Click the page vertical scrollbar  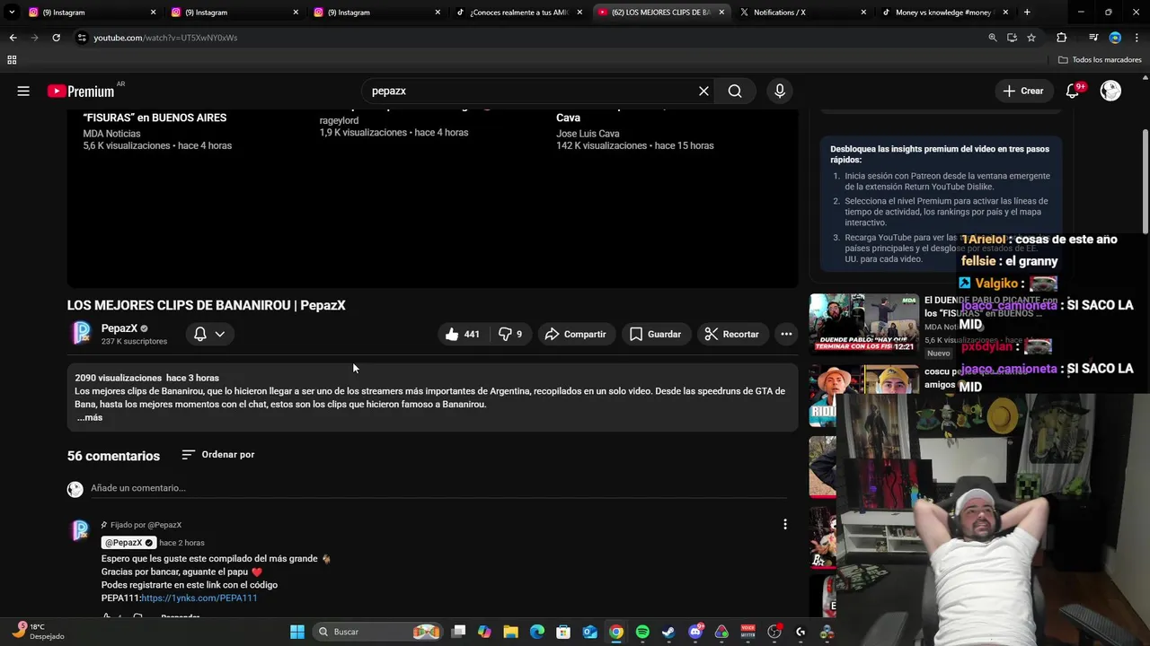1145,179
